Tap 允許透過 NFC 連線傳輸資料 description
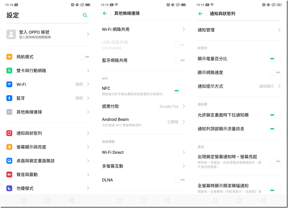288x208 pixels. [122, 125]
